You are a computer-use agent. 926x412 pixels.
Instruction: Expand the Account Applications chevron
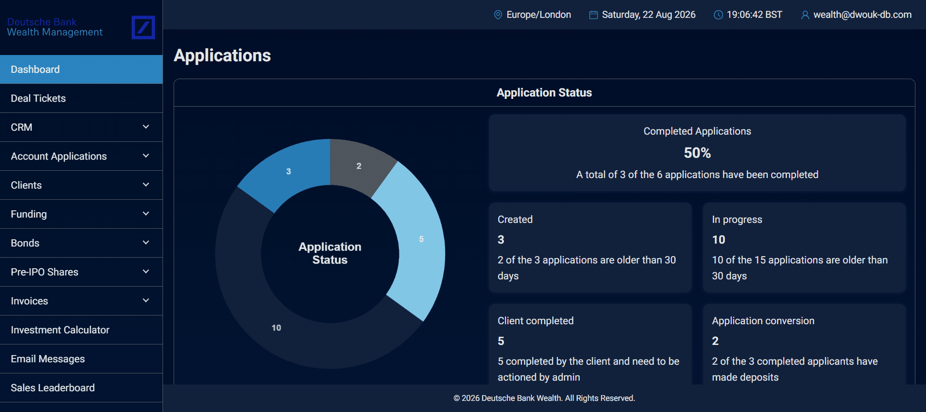pos(146,156)
